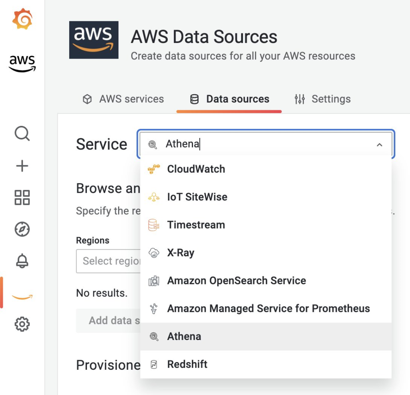Open the configuration gear icon
The height and width of the screenshot is (395, 410).
coord(22,324)
